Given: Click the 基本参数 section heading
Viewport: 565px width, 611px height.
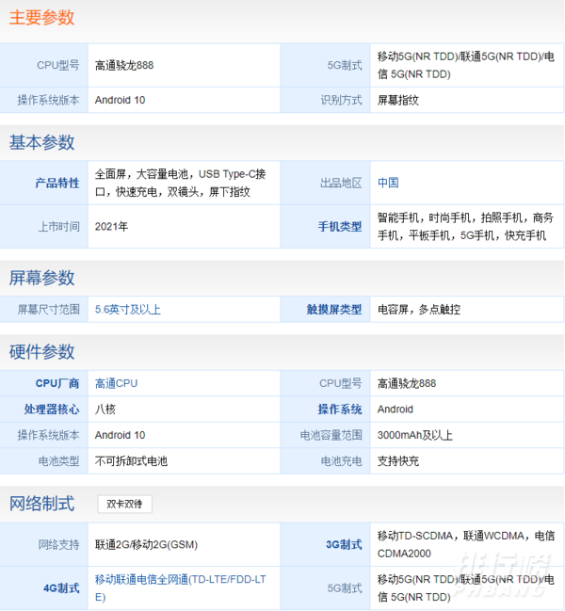Looking at the screenshot, I should click(x=41, y=142).
